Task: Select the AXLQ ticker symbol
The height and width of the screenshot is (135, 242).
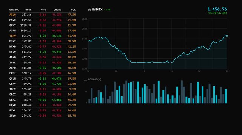Action: [12, 15]
